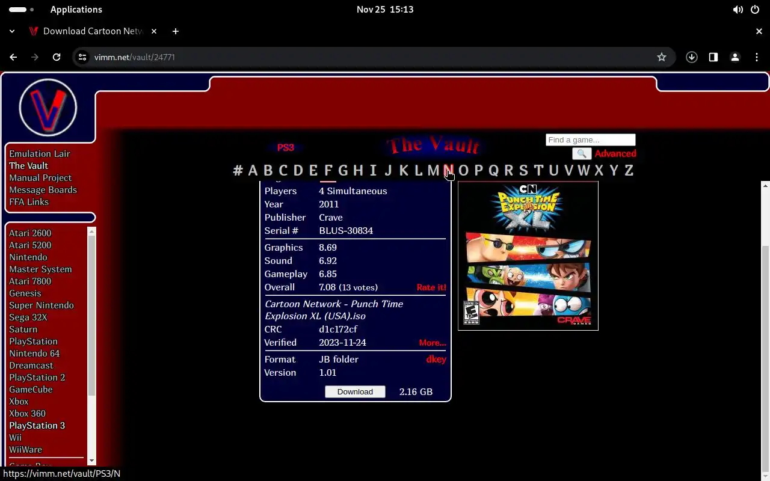Image resolution: width=770 pixels, height=481 pixels.
Task: Select Nintendo in the system list
Action: click(x=28, y=257)
